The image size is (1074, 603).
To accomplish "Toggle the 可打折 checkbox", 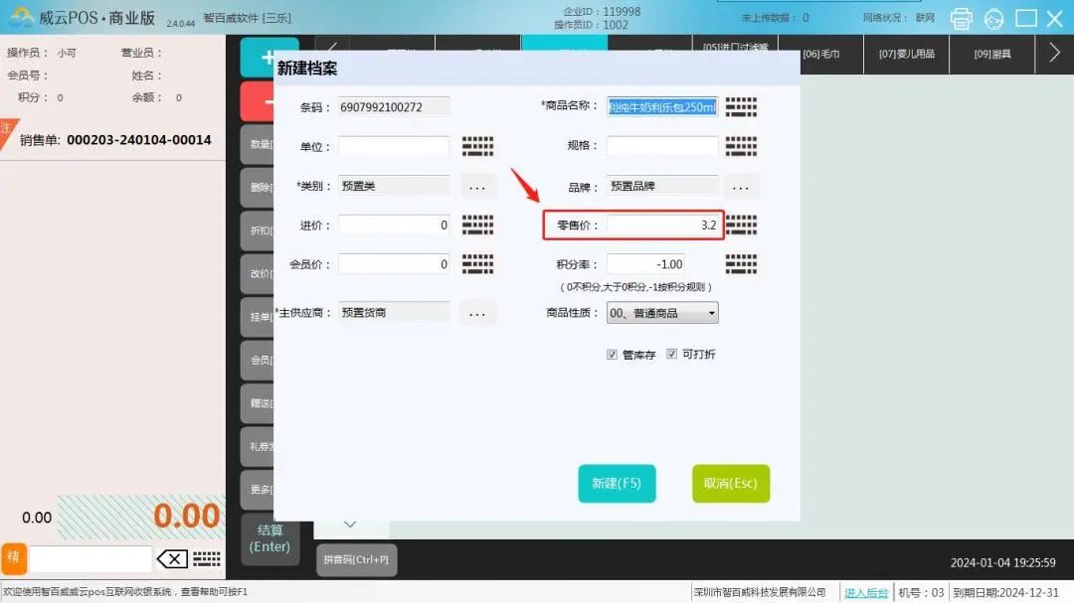I will click(672, 355).
